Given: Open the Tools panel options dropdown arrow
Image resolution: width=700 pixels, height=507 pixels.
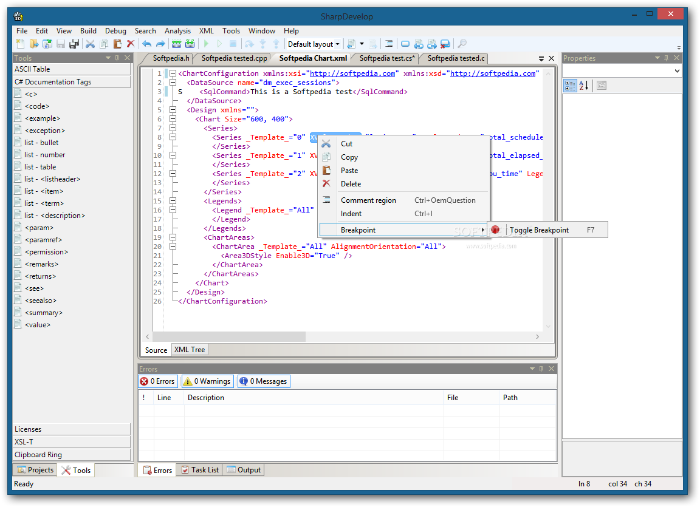Looking at the screenshot, I should [108, 58].
